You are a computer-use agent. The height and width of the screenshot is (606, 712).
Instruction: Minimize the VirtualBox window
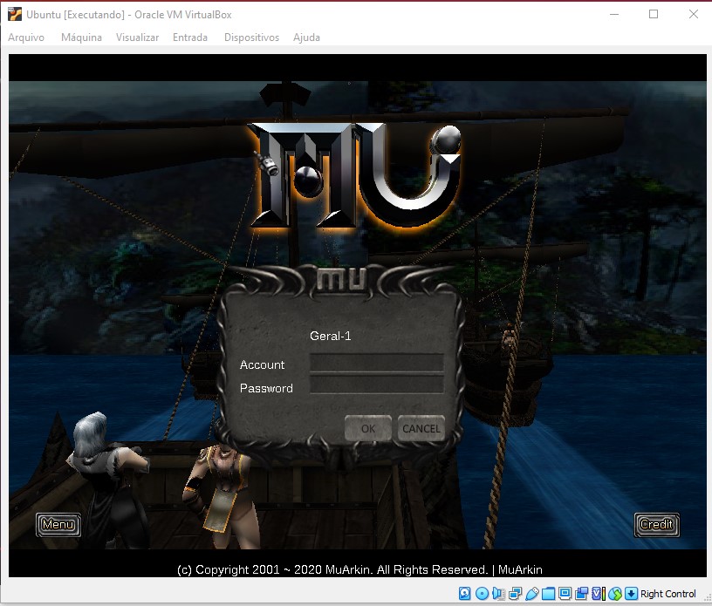(614, 15)
